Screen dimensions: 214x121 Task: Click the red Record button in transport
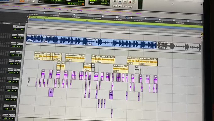pos(130,2)
